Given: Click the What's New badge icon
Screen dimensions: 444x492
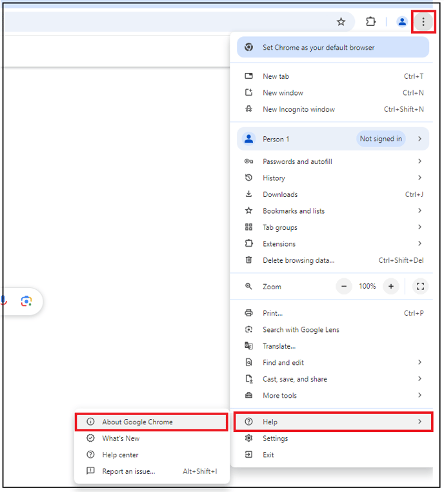Looking at the screenshot, I should click(90, 438).
